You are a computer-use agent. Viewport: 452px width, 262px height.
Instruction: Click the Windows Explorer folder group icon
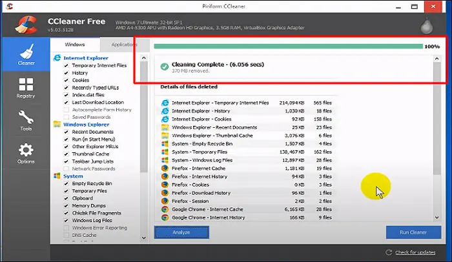coord(57,125)
